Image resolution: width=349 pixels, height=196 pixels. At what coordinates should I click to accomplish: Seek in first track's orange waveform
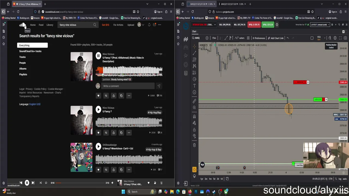129,72
